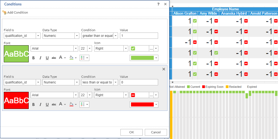Toggle Bold in second condition
The width and height of the screenshot is (278, 139).
tap(34, 104)
